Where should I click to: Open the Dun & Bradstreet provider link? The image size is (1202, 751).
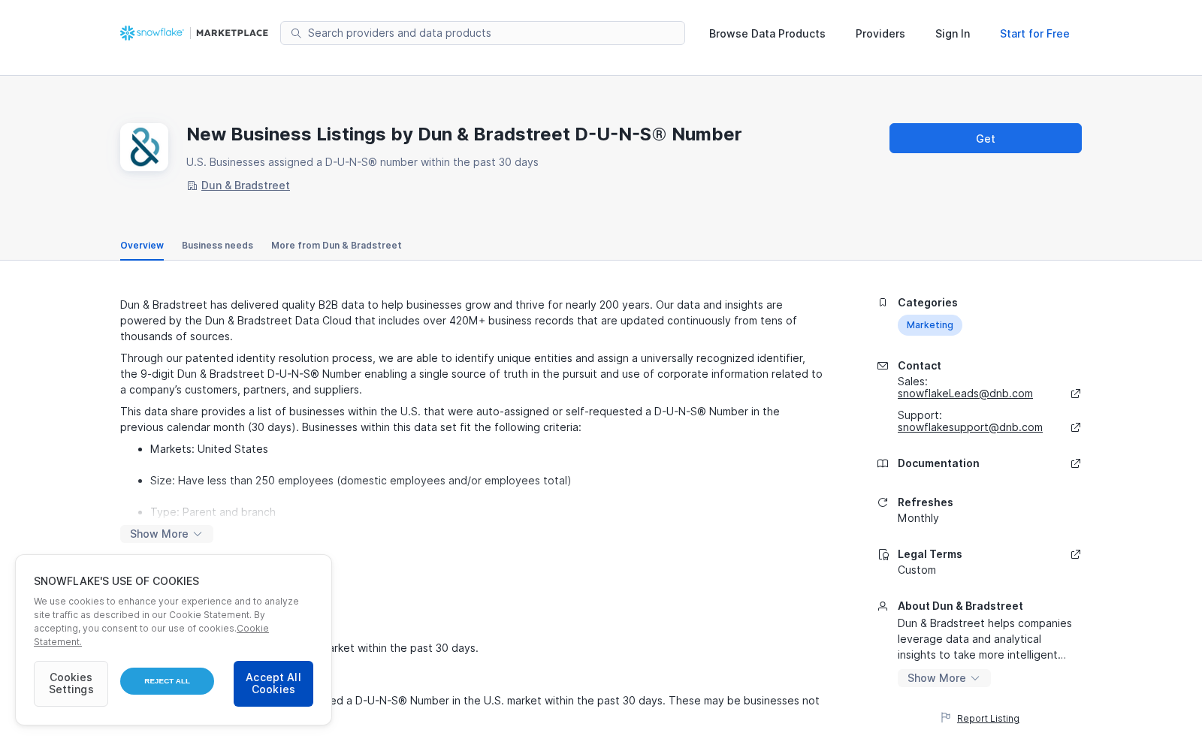(x=246, y=185)
